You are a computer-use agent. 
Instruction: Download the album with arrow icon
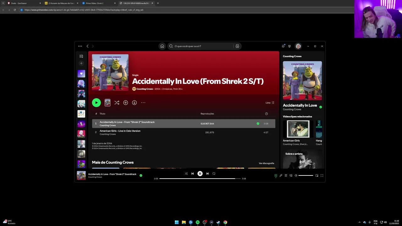tap(134, 103)
